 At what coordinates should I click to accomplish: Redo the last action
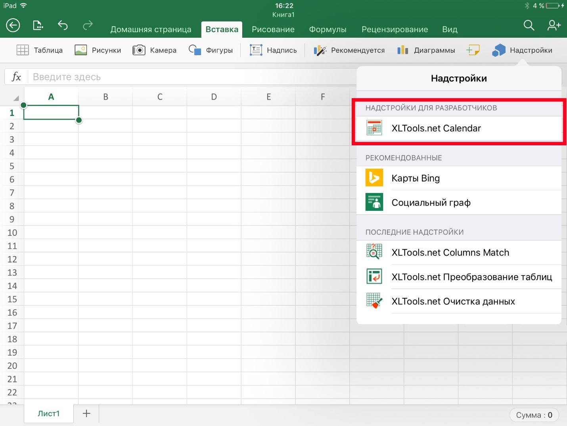coord(88,25)
